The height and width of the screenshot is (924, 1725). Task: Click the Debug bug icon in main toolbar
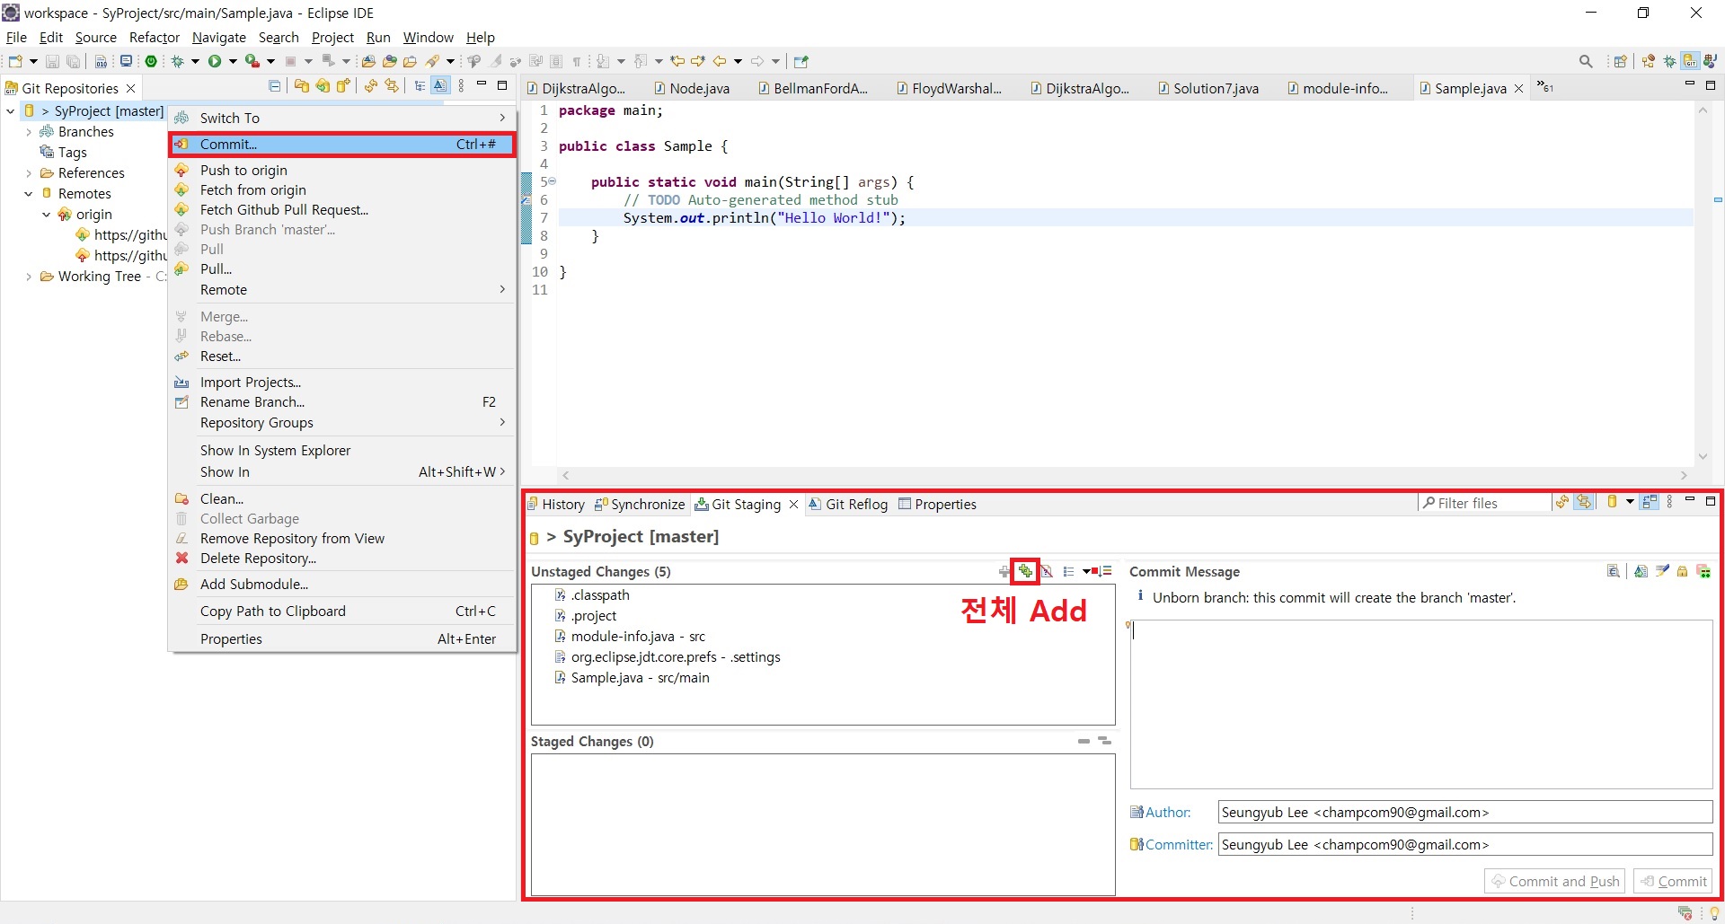178,61
